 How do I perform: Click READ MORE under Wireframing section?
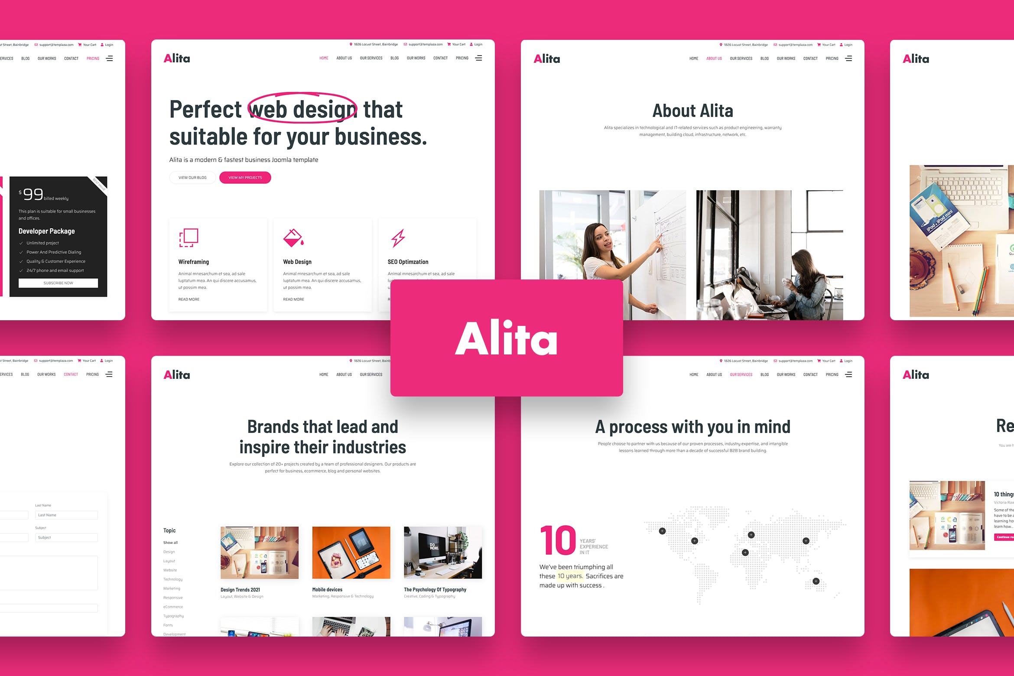[188, 298]
